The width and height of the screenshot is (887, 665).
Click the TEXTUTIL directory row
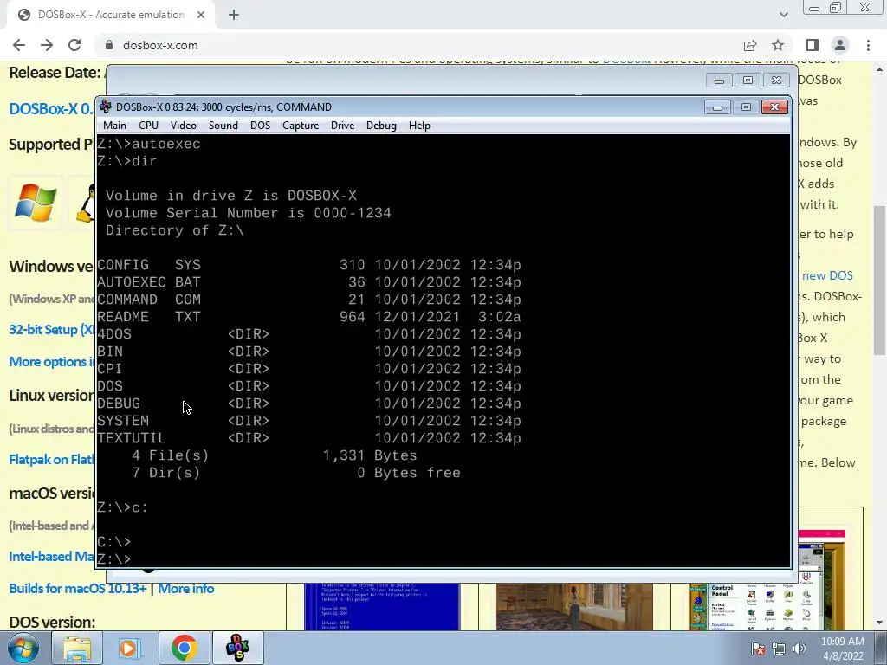pos(309,438)
